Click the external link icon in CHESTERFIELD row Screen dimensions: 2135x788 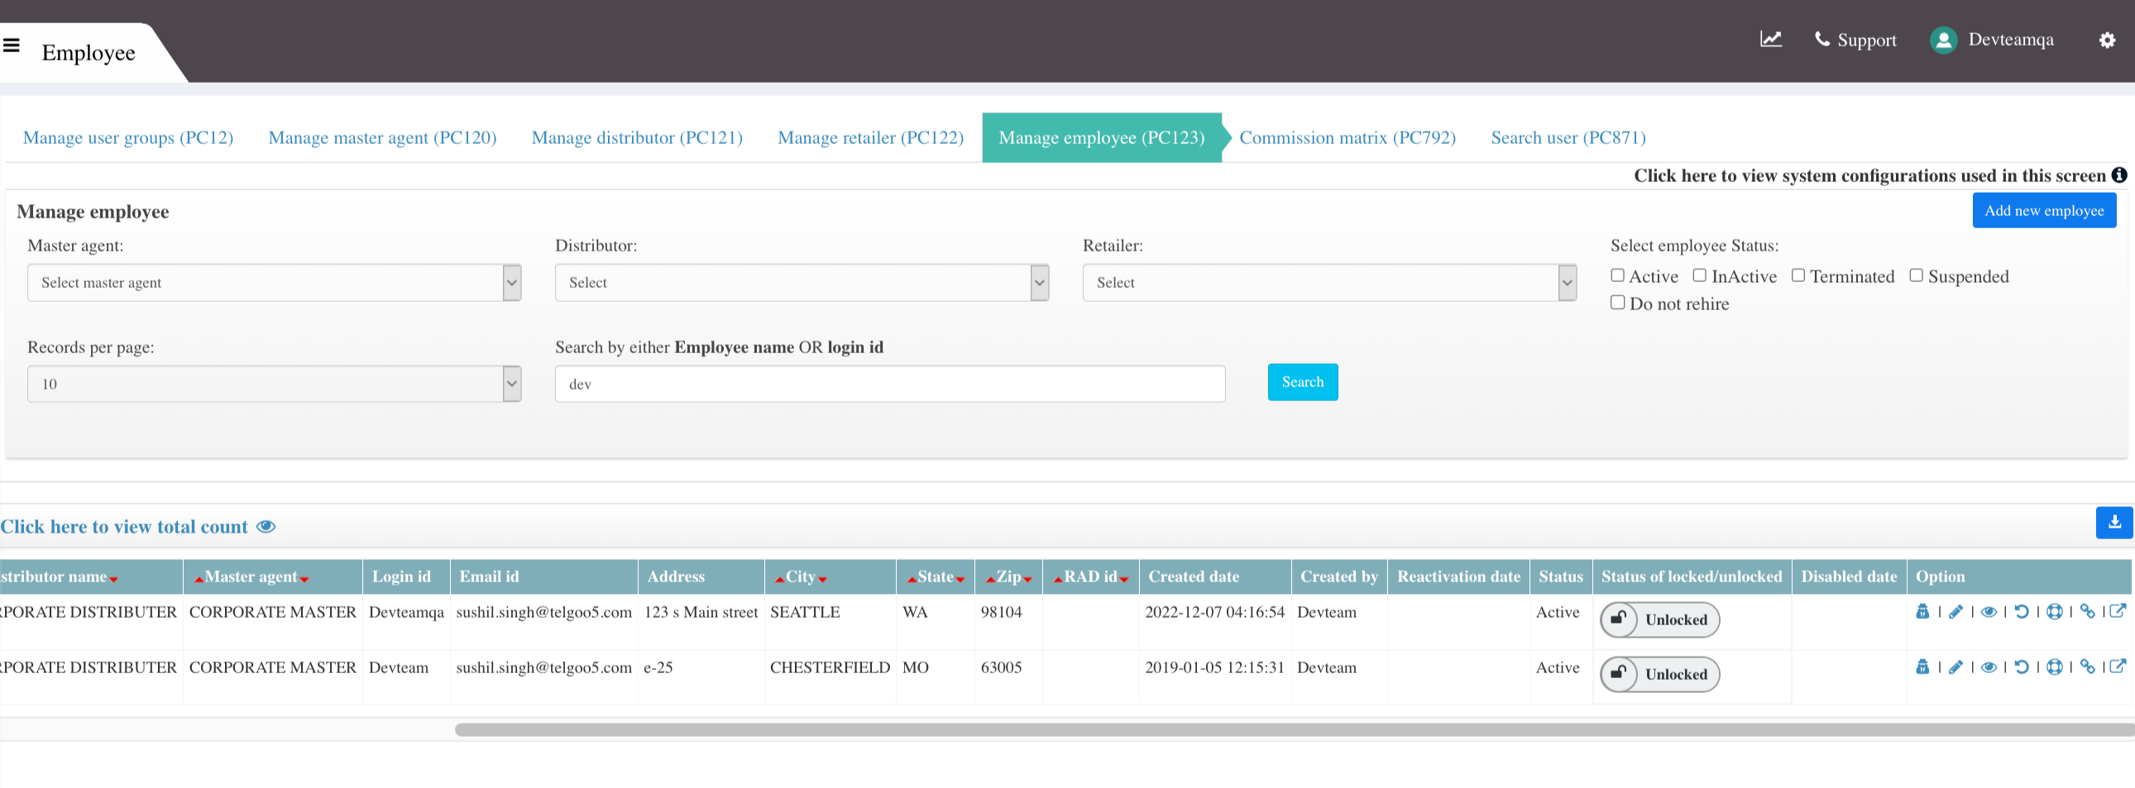tap(2118, 667)
